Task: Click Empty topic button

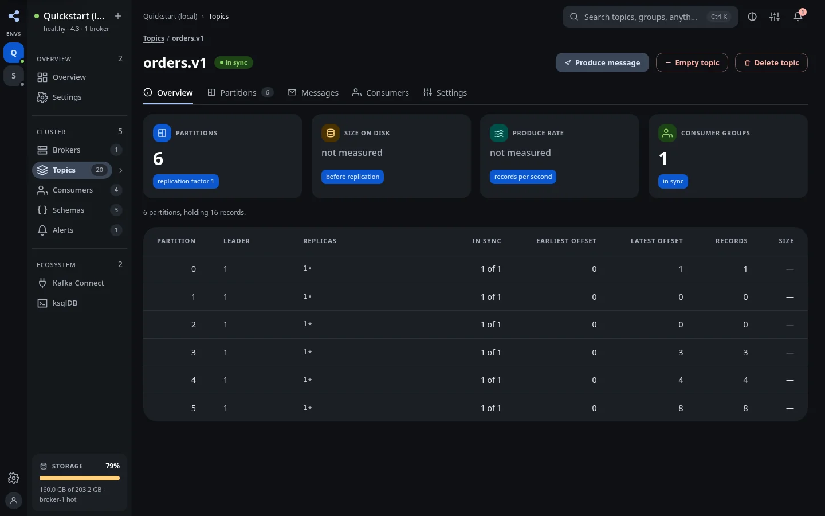Action: pos(692,62)
